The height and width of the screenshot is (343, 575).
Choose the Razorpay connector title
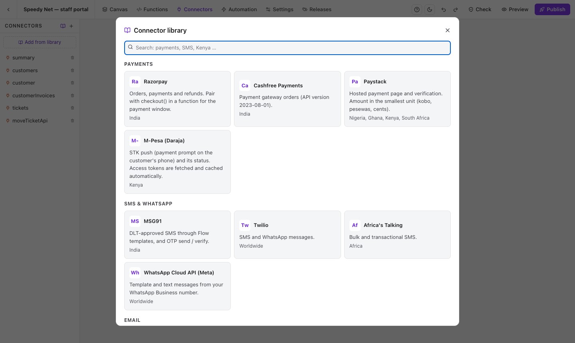point(155,82)
